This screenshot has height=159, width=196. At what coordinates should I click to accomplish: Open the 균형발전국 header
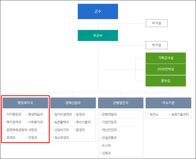[x=121, y=103]
